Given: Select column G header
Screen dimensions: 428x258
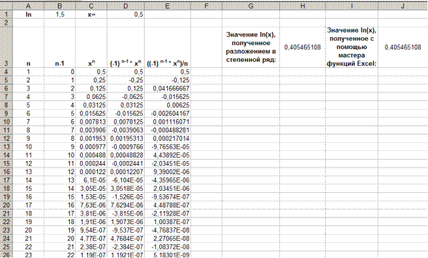Looking at the screenshot, I should [x=251, y=6].
